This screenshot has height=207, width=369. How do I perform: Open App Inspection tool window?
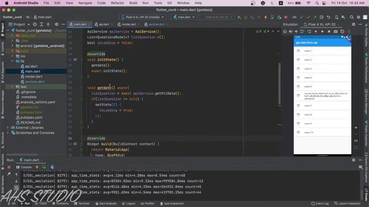[172, 204]
